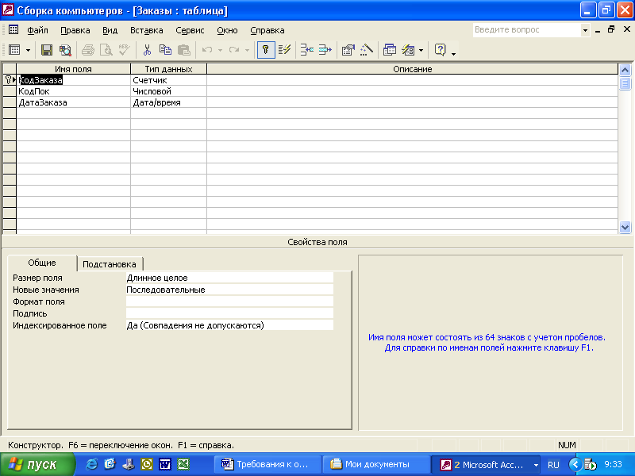Click the tray icon left of the clock
The image size is (635, 476).
(x=591, y=465)
